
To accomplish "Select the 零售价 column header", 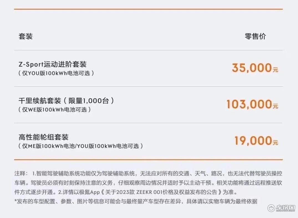I will [255, 36].
